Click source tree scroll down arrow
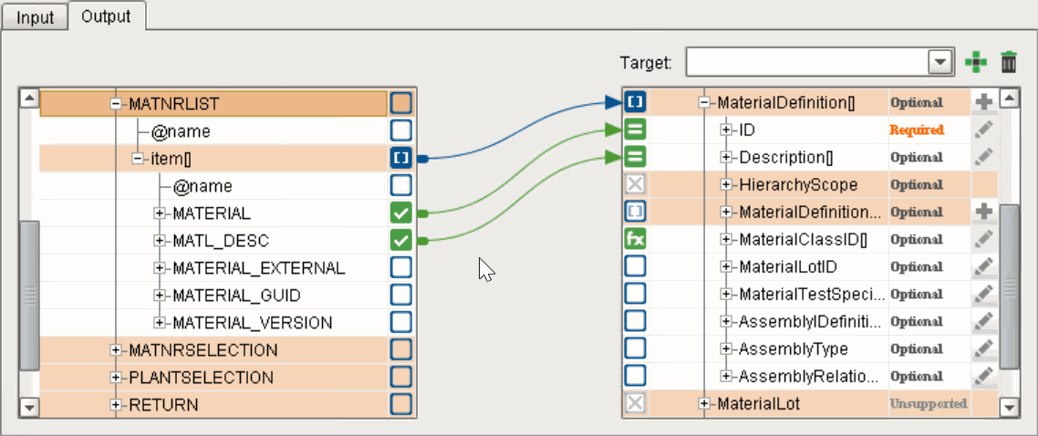 (x=30, y=406)
